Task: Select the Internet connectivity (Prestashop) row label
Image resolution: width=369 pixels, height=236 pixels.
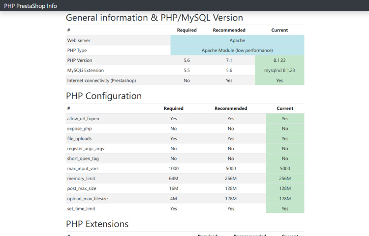Action: pos(101,80)
